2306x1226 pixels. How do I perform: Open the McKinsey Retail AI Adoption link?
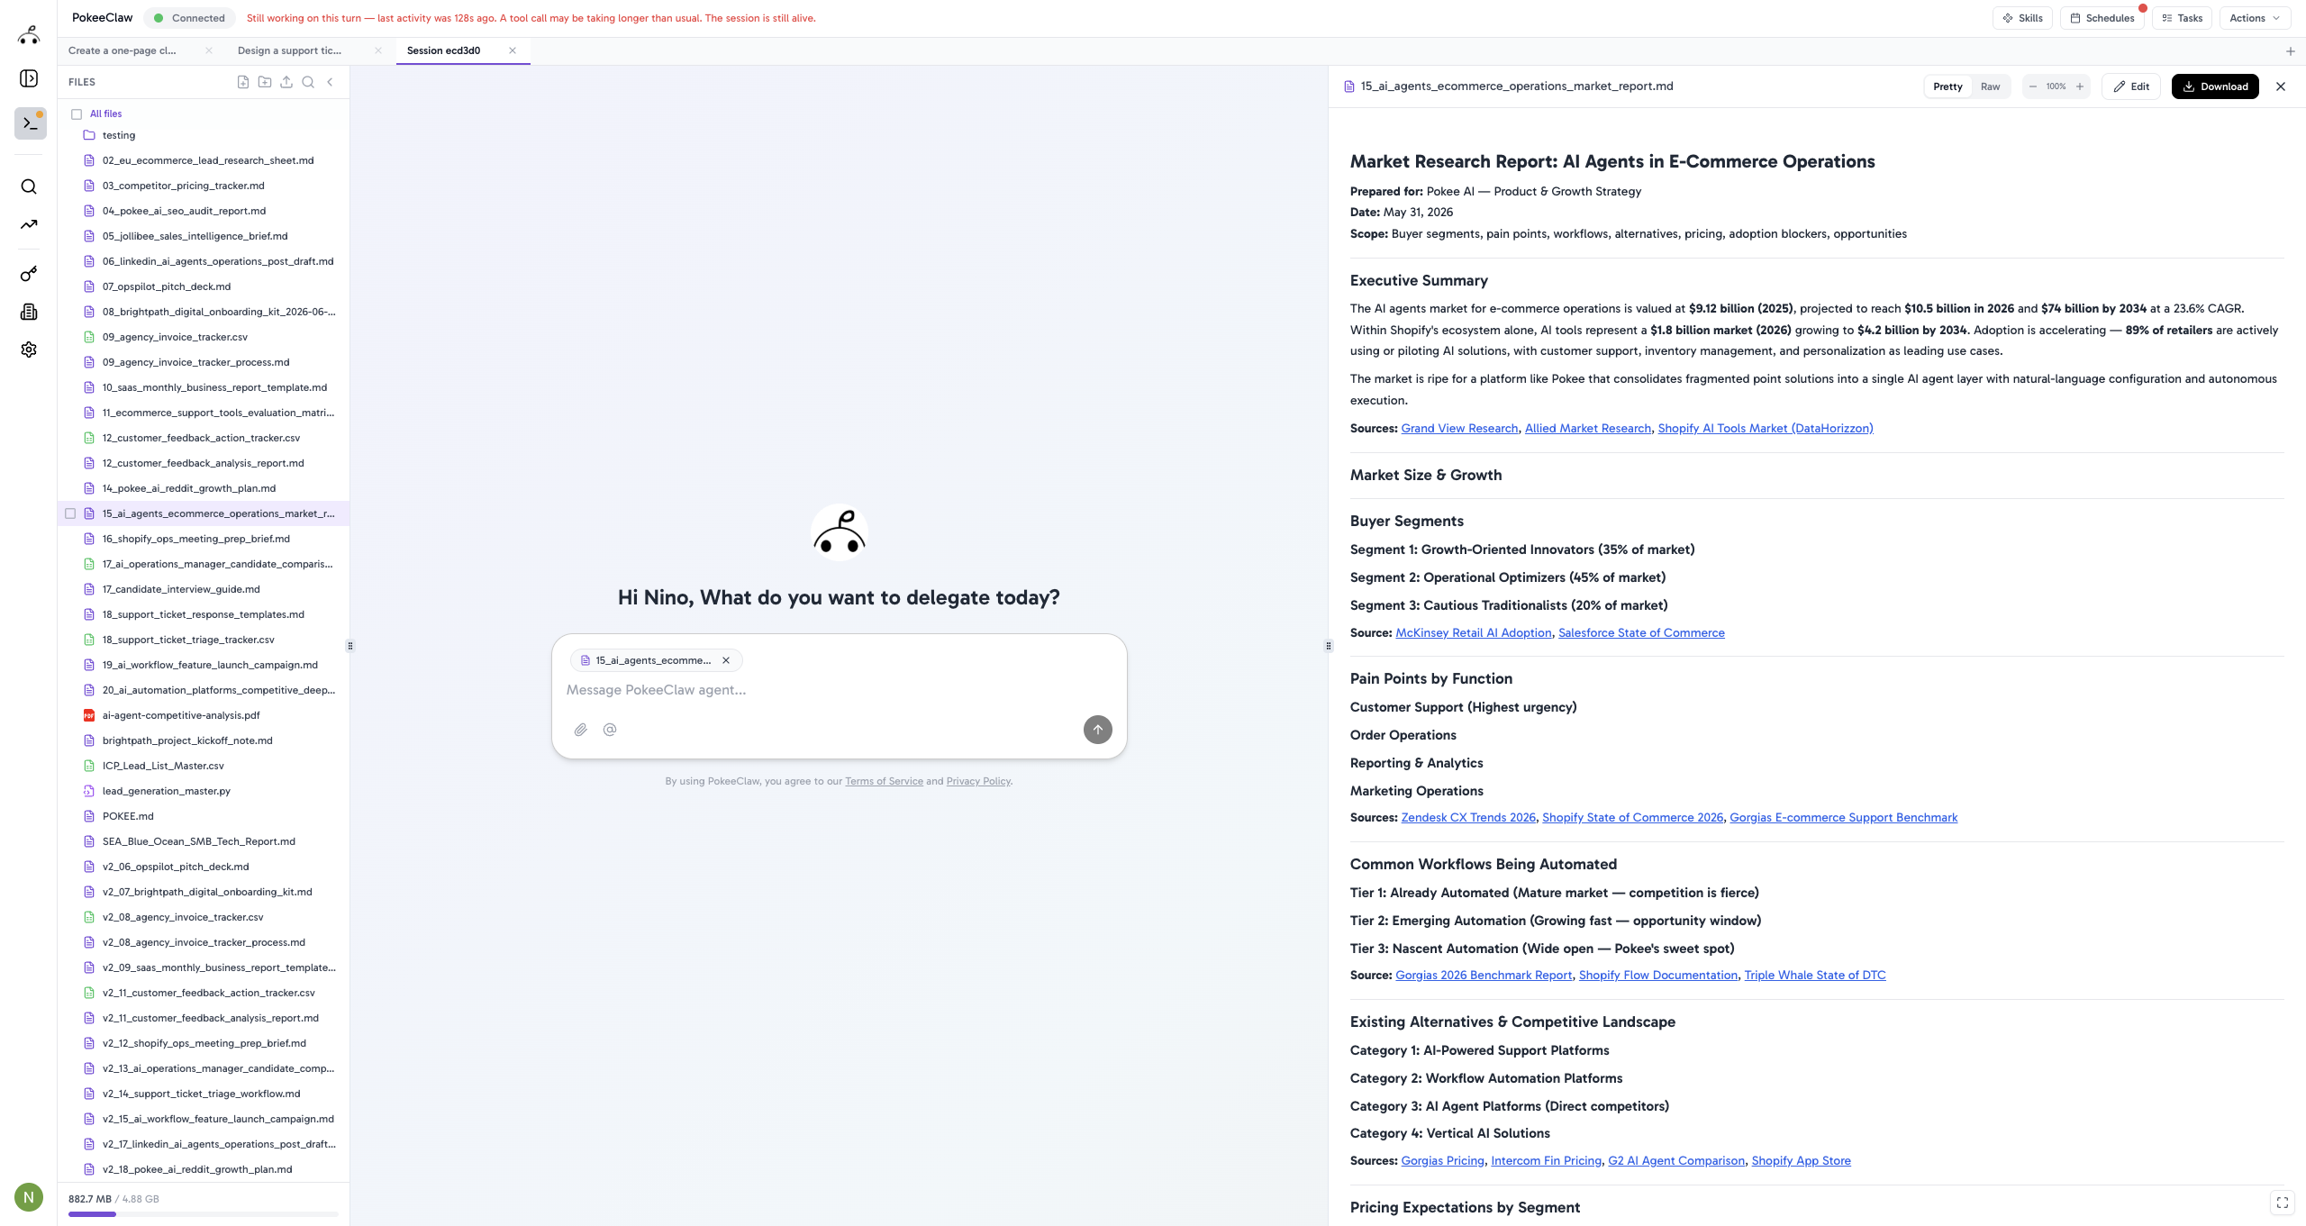[x=1474, y=633]
